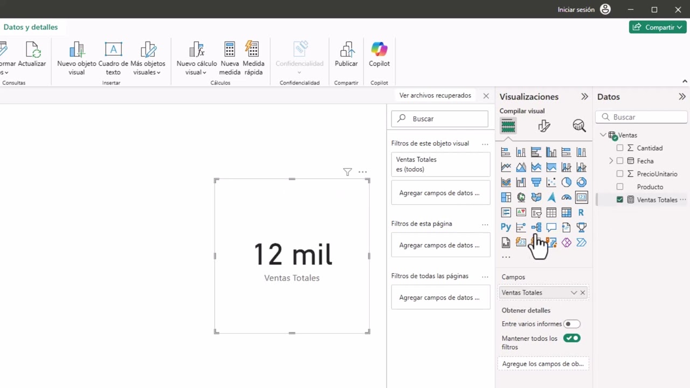Select the globe map visual

[x=521, y=197]
